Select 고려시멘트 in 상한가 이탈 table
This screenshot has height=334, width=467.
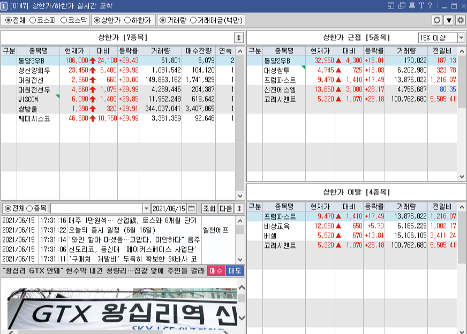(x=352, y=245)
